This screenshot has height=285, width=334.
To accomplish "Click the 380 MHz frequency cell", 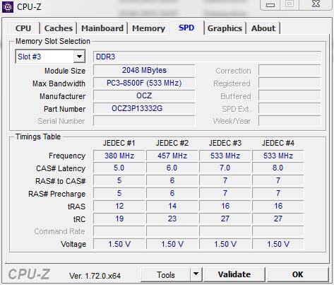I will pyautogui.click(x=119, y=156).
